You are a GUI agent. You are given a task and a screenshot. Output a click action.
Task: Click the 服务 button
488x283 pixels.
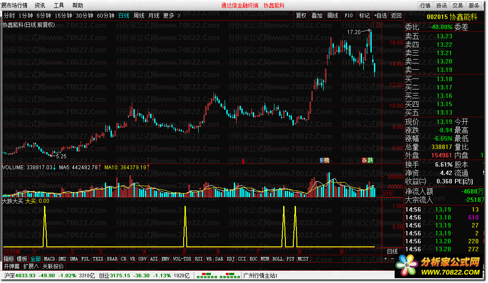tap(474, 5)
